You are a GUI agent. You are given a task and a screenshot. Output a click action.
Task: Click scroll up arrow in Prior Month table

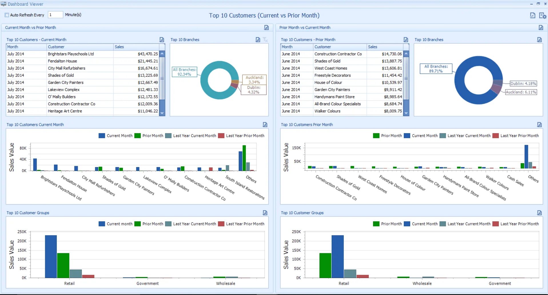[x=406, y=54]
